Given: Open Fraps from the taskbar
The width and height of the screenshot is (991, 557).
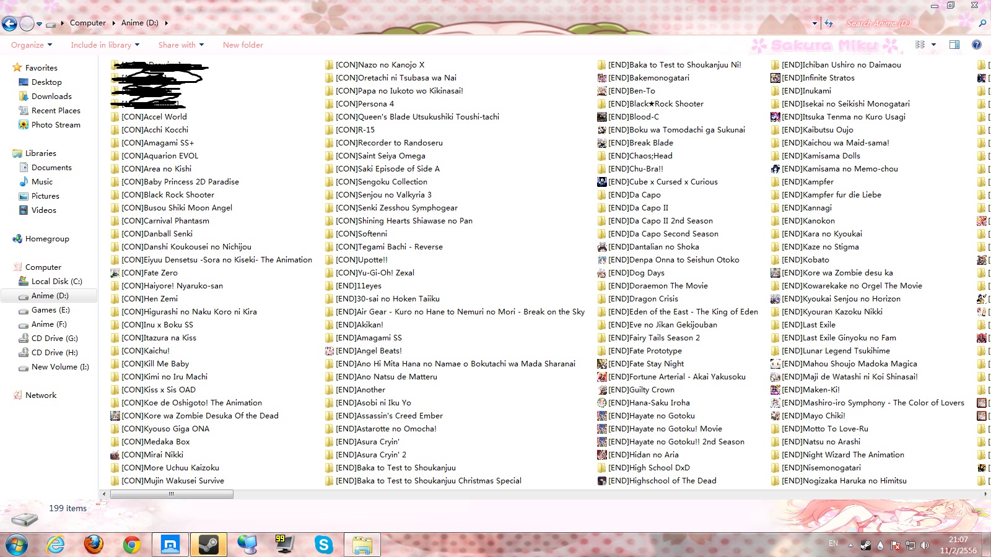Looking at the screenshot, I should (x=285, y=545).
